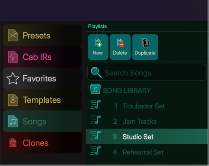Open the Cab IRs section
Viewport: 209px width, 166px height.
pyautogui.click(x=42, y=57)
